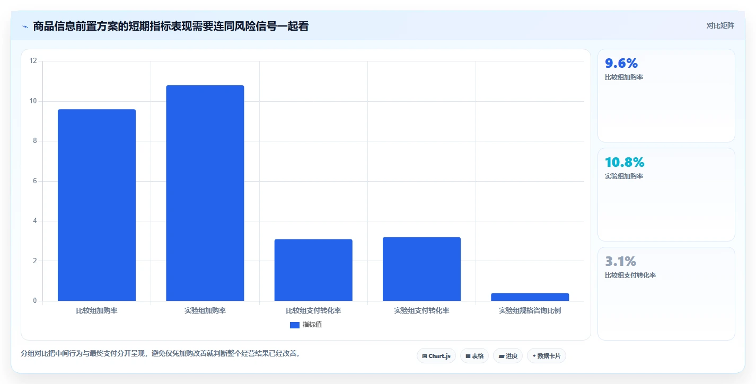Click x-axis label 比较组支付转化率
This screenshot has height=384, width=756.
[x=313, y=310]
